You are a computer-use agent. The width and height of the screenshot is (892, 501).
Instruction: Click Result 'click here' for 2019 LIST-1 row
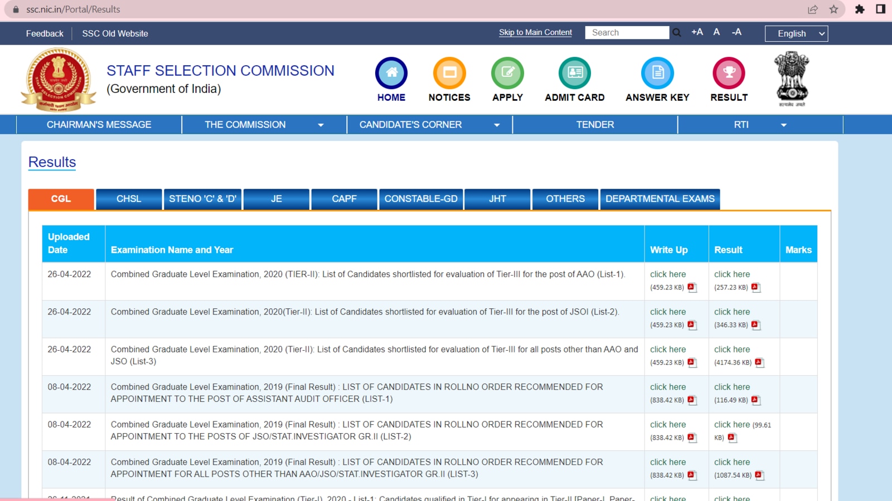pos(732,387)
